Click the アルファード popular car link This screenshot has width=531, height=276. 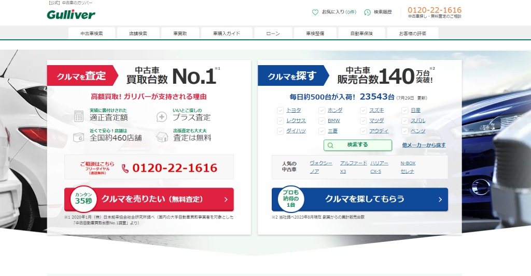click(354, 163)
